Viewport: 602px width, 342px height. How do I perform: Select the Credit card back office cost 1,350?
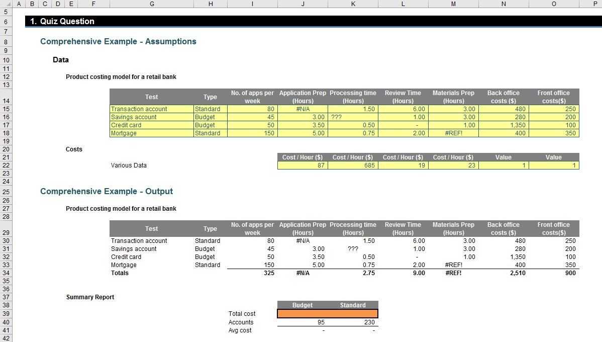tap(504, 125)
